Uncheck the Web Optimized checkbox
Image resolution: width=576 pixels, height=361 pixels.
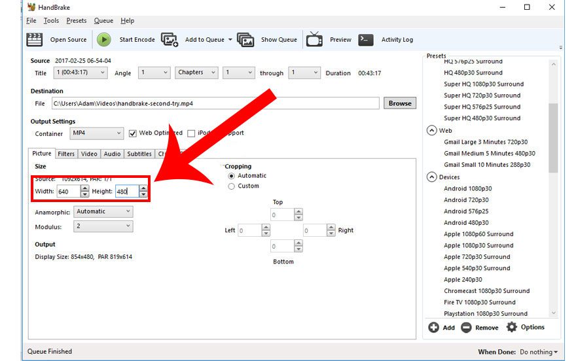(133, 133)
